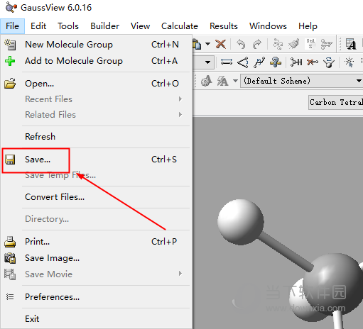Open the View menu
Screen dimensions: 363x329
pos(141,26)
